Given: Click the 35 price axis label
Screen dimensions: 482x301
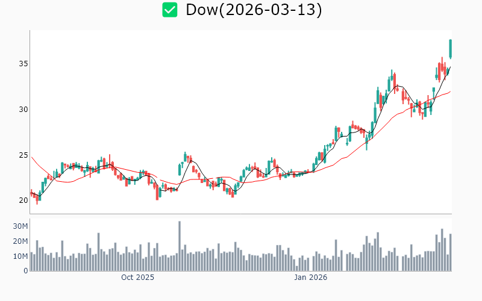Looking at the screenshot, I should click(22, 64).
